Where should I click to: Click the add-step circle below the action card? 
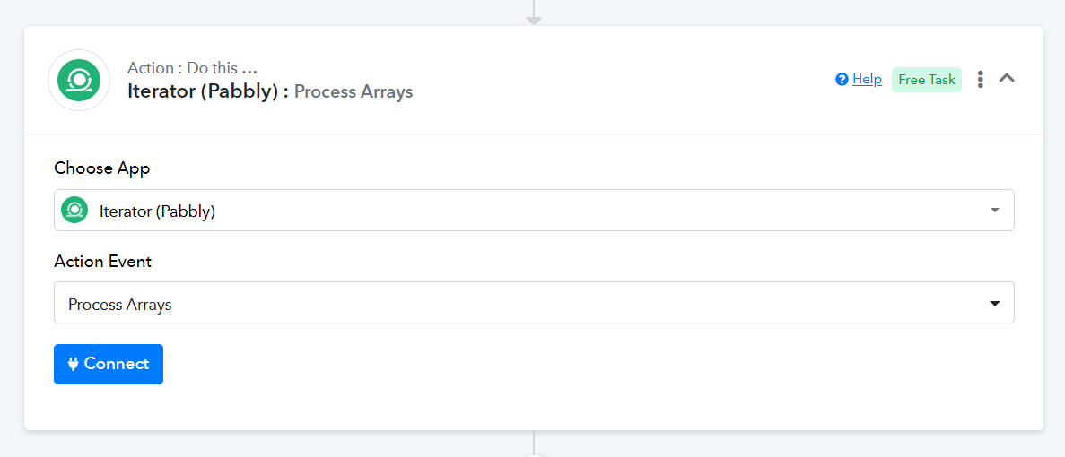534,454
